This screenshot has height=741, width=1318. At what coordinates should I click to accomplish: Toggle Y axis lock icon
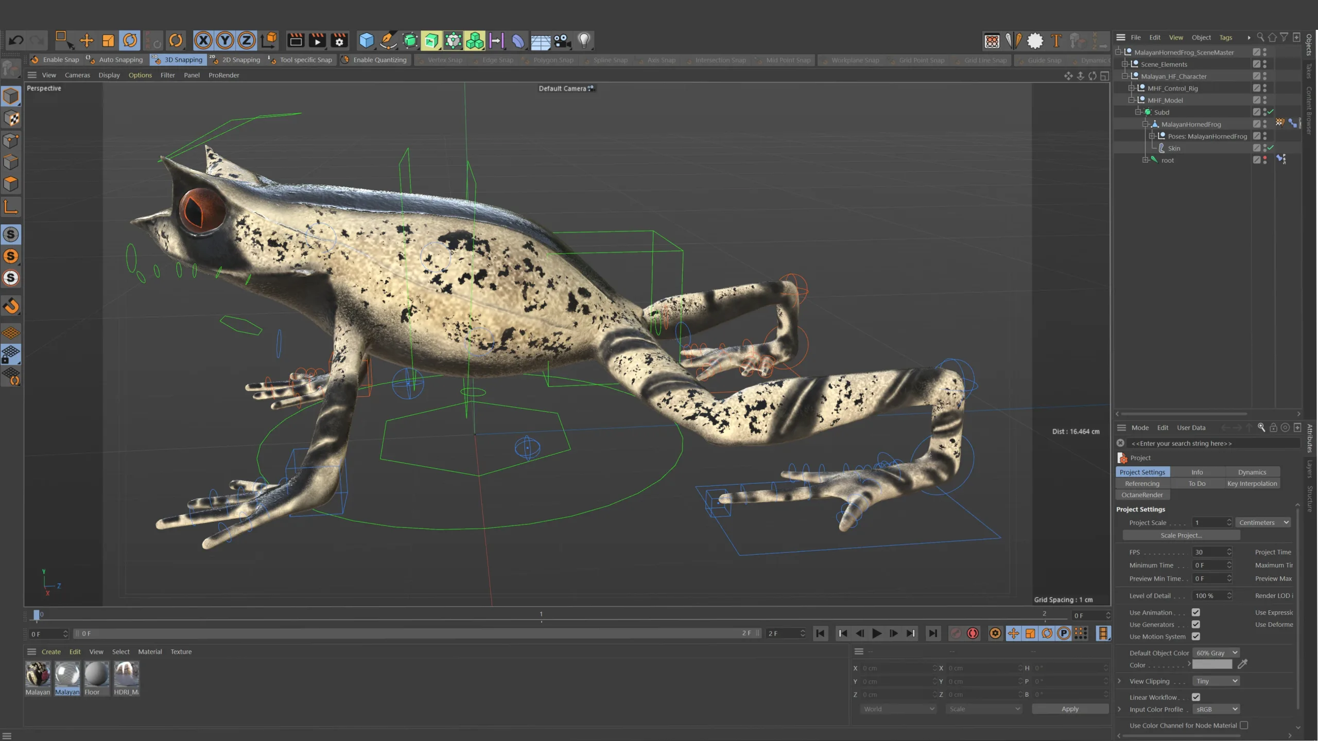pyautogui.click(x=225, y=40)
